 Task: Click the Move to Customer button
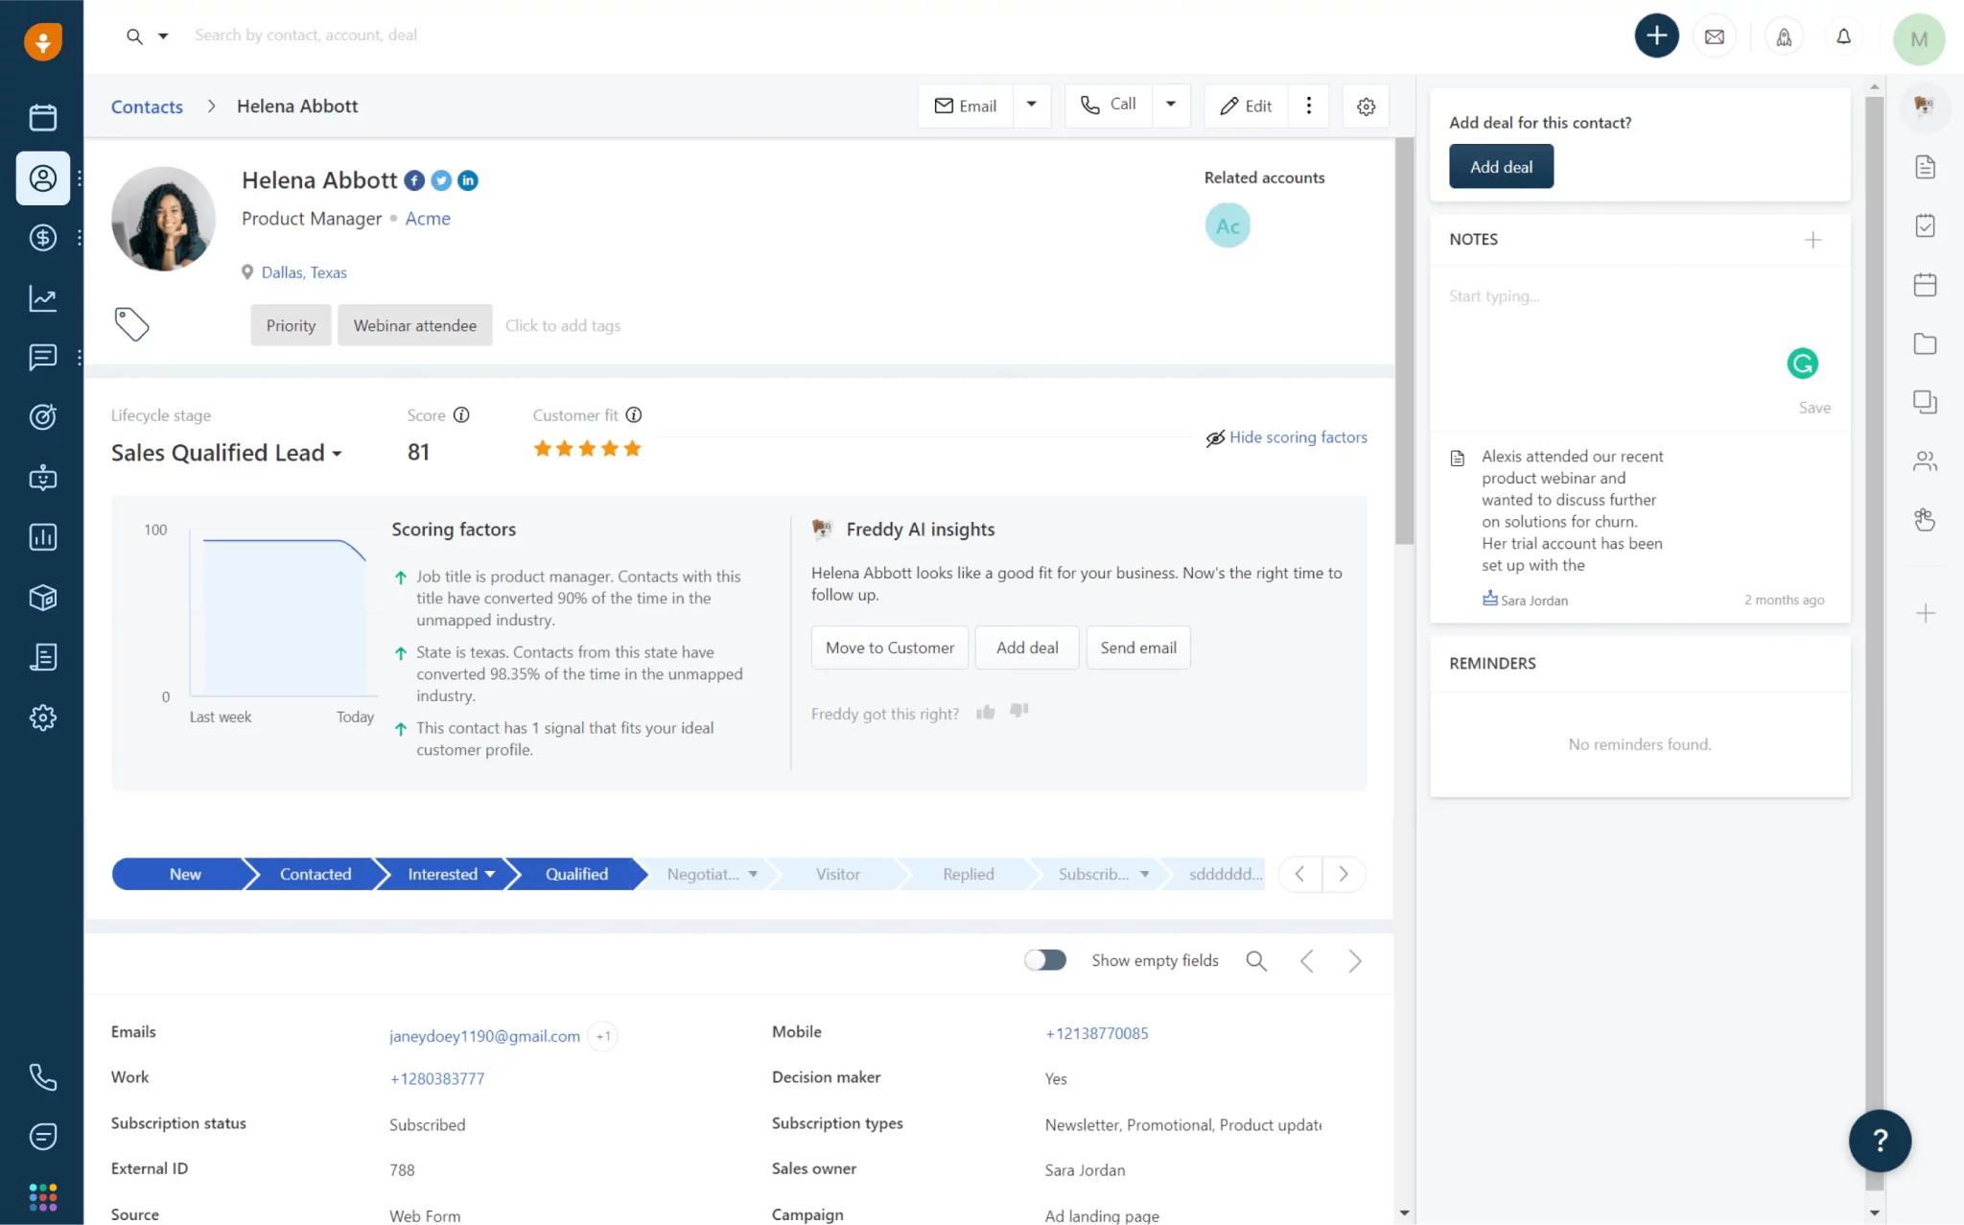889,648
